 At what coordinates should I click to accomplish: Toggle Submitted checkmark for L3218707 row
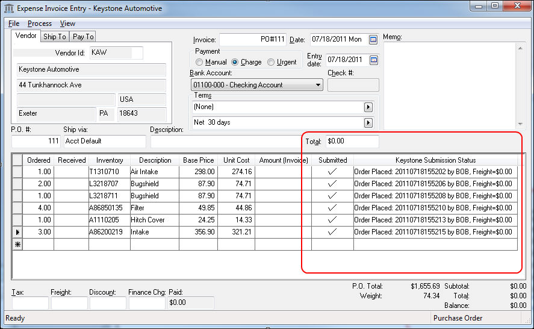(x=332, y=184)
